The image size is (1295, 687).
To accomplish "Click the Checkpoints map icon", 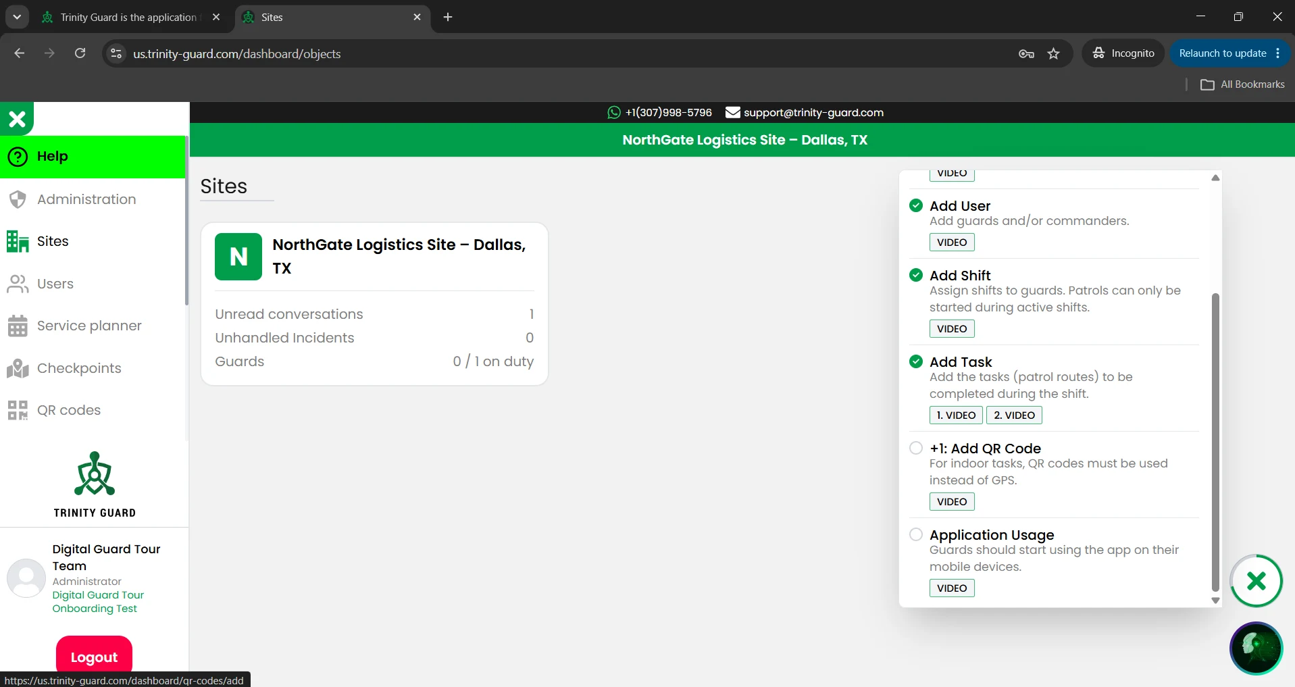I will click(x=18, y=368).
